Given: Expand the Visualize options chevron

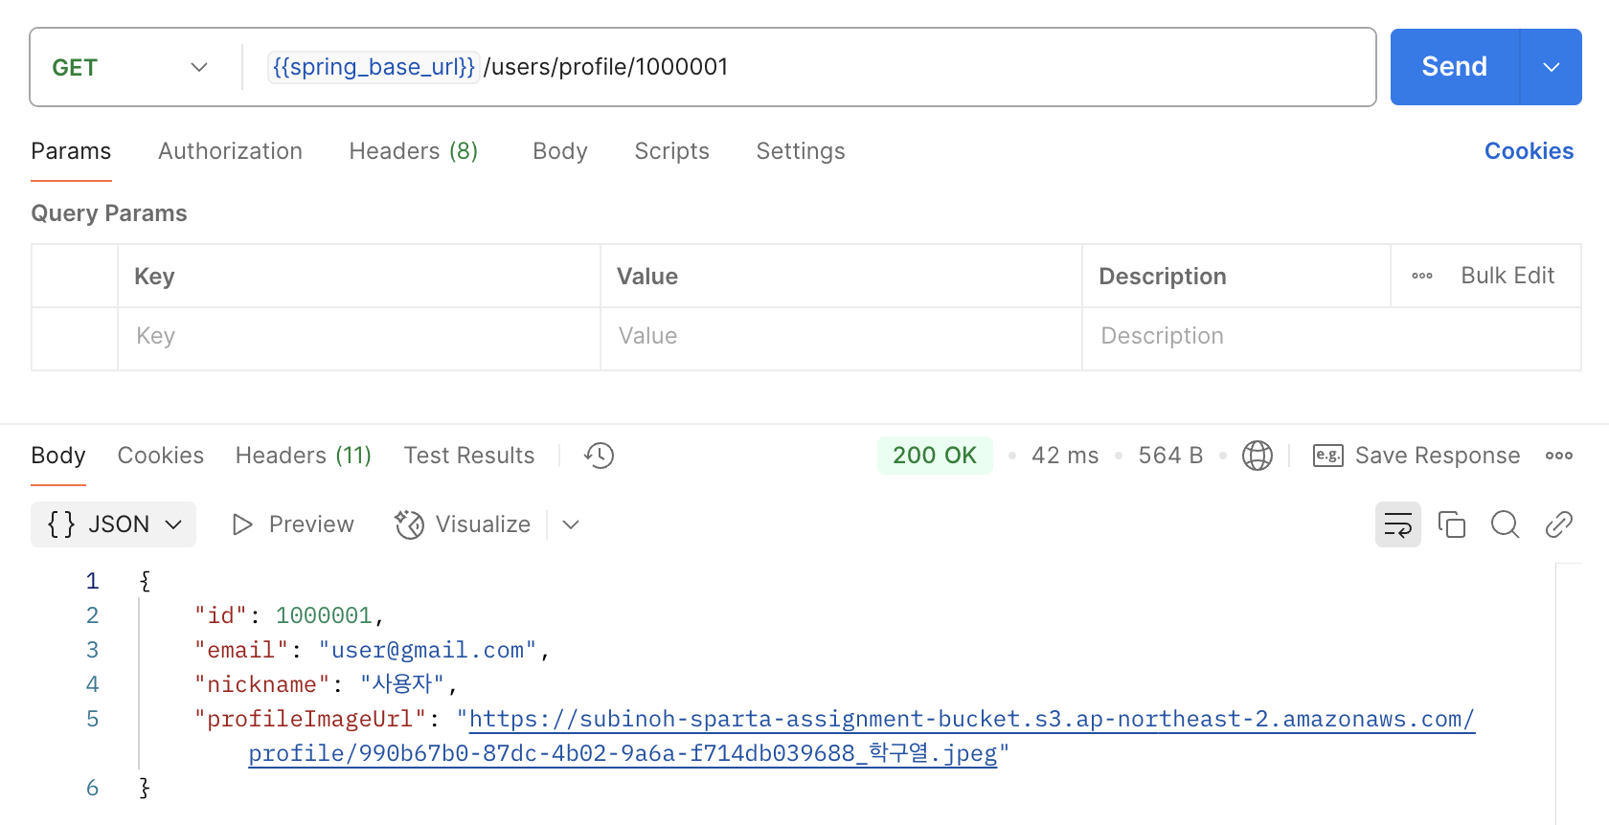Looking at the screenshot, I should click(x=571, y=524).
